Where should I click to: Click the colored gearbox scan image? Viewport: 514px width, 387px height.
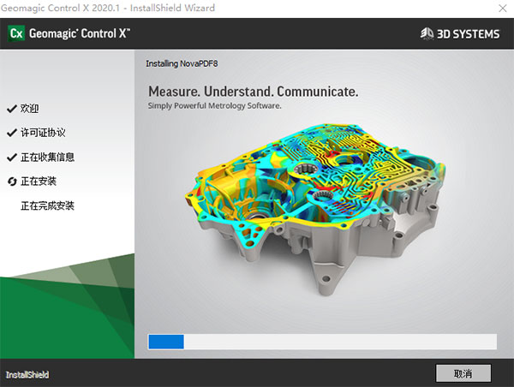pos(315,210)
